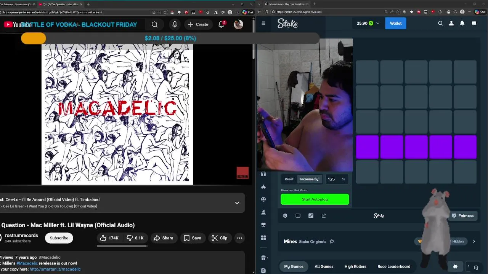
Task: Switch to Race Leaderboard tab
Action: pos(394,266)
